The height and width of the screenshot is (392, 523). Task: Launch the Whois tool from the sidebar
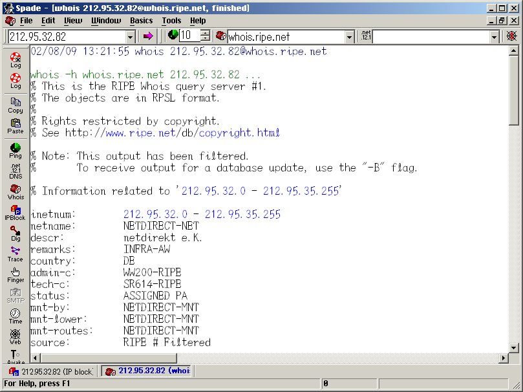(16, 192)
